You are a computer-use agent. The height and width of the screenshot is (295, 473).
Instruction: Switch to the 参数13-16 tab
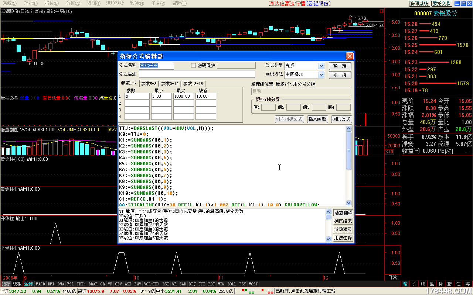(x=193, y=84)
